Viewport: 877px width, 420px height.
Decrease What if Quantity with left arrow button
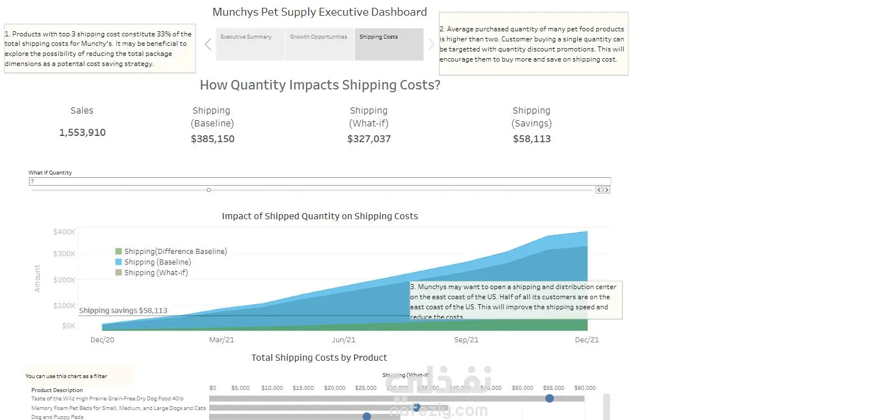[x=599, y=190]
